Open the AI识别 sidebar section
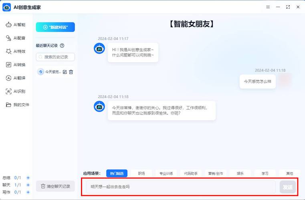 click(x=16, y=91)
